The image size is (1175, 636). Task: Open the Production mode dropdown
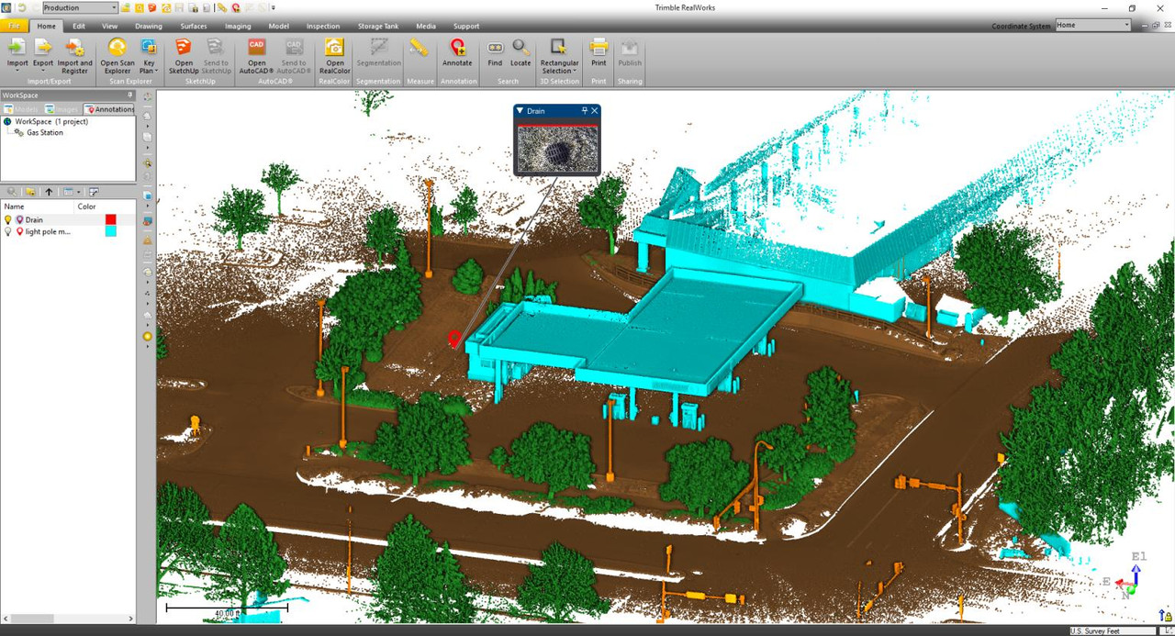pos(113,8)
